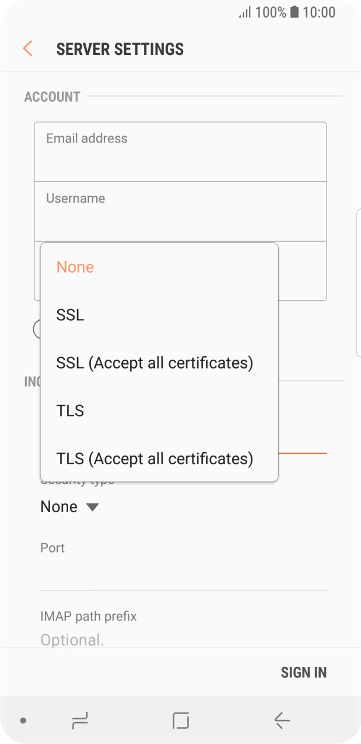This screenshot has width=361, height=744.
Task: Select None from the security list
Action: [75, 267]
